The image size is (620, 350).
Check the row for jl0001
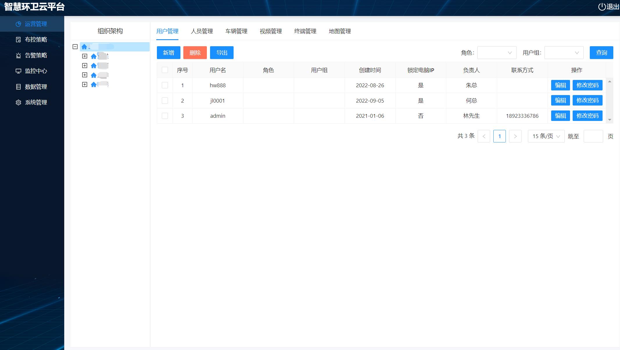pos(165,101)
